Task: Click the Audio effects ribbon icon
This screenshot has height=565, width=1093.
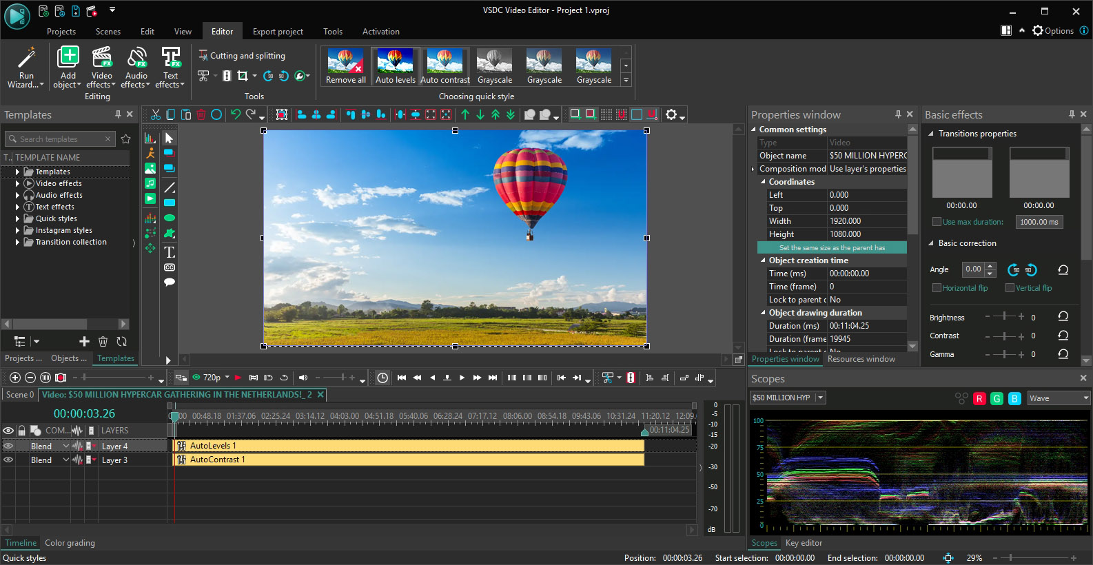Action: pyautogui.click(x=136, y=59)
